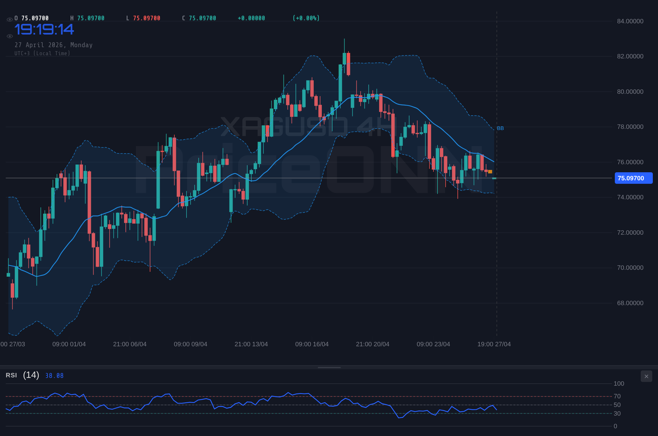Click the percent change (+0.00%)
658x436 pixels.
click(306, 18)
